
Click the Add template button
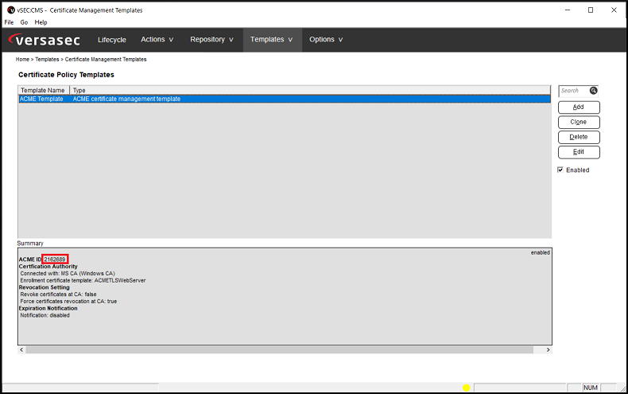click(x=579, y=107)
